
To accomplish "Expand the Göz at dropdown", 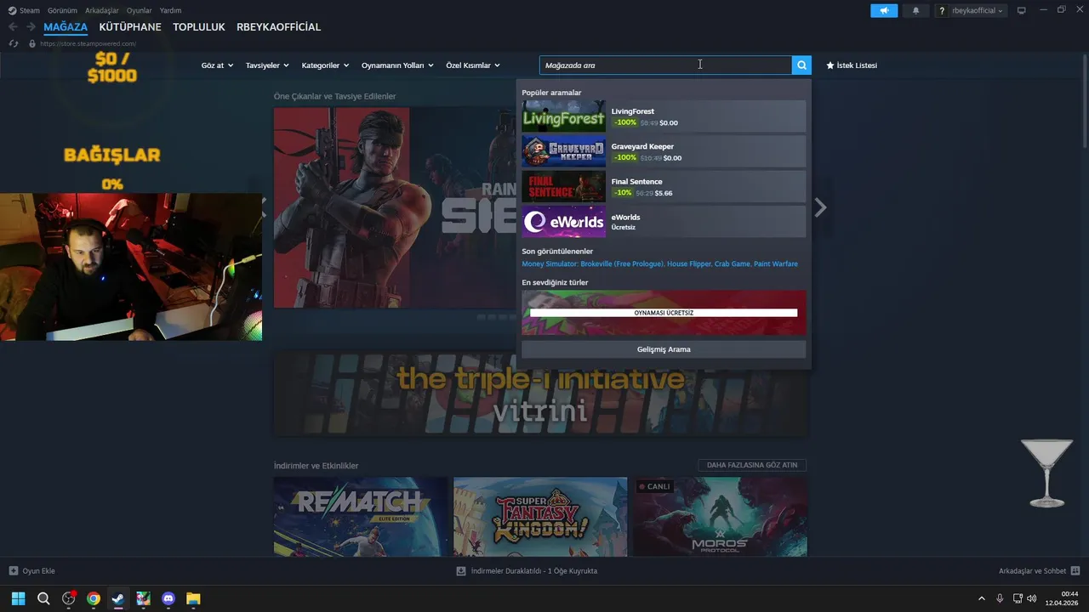I will pyautogui.click(x=217, y=65).
